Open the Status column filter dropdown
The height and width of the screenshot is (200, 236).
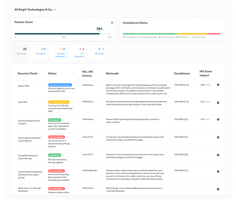pos(73,74)
